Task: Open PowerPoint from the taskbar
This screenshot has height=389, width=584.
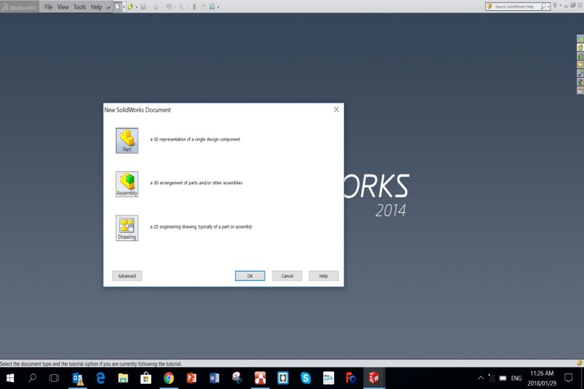Action: pos(192,378)
